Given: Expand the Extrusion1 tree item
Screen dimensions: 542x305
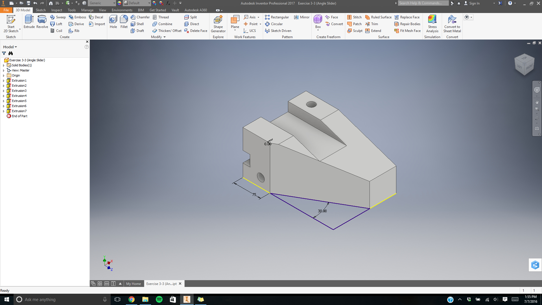Looking at the screenshot, I should pos(3,80).
